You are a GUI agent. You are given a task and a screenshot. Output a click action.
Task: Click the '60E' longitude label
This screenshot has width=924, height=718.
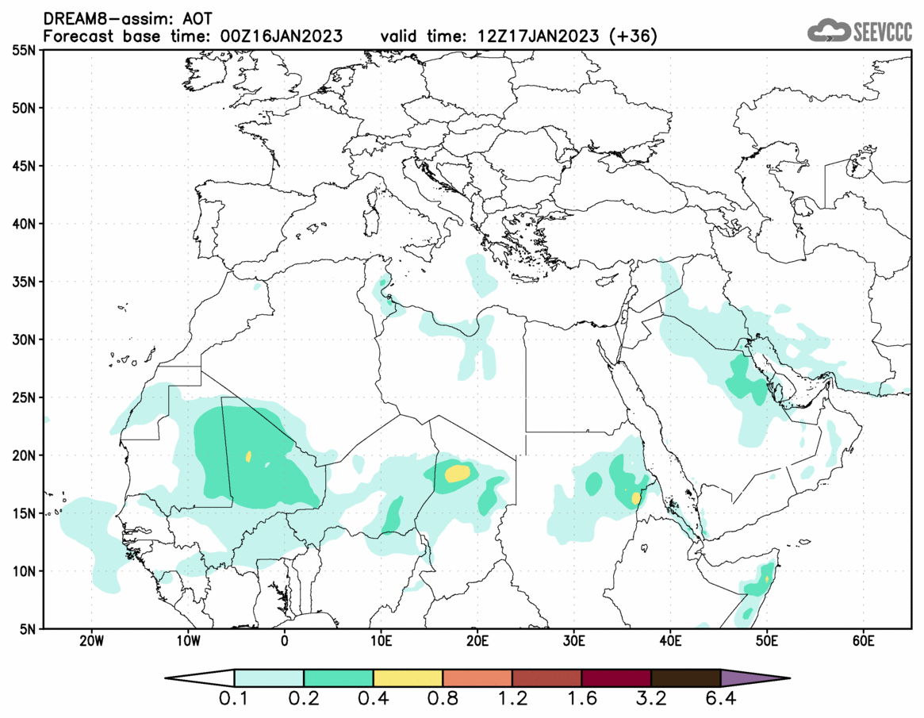click(863, 641)
